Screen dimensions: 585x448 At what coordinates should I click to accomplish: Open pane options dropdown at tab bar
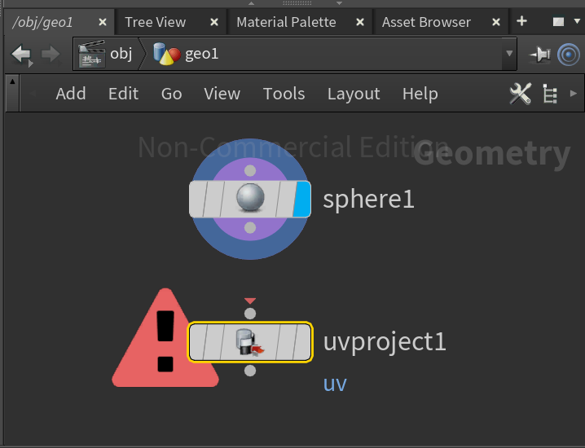pyautogui.click(x=577, y=22)
